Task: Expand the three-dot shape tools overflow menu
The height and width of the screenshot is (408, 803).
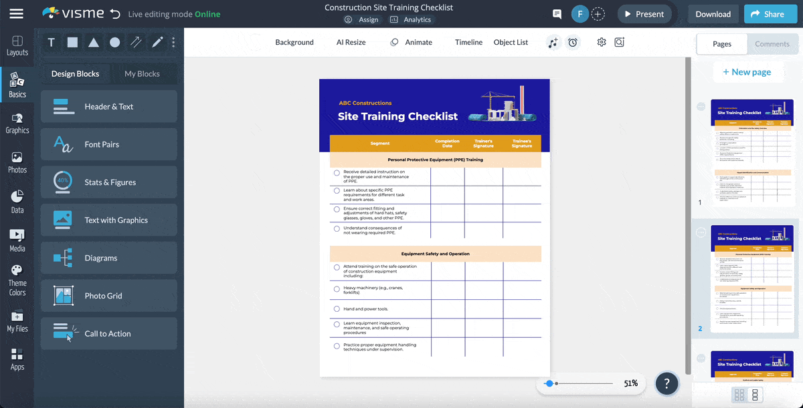Action: click(173, 42)
